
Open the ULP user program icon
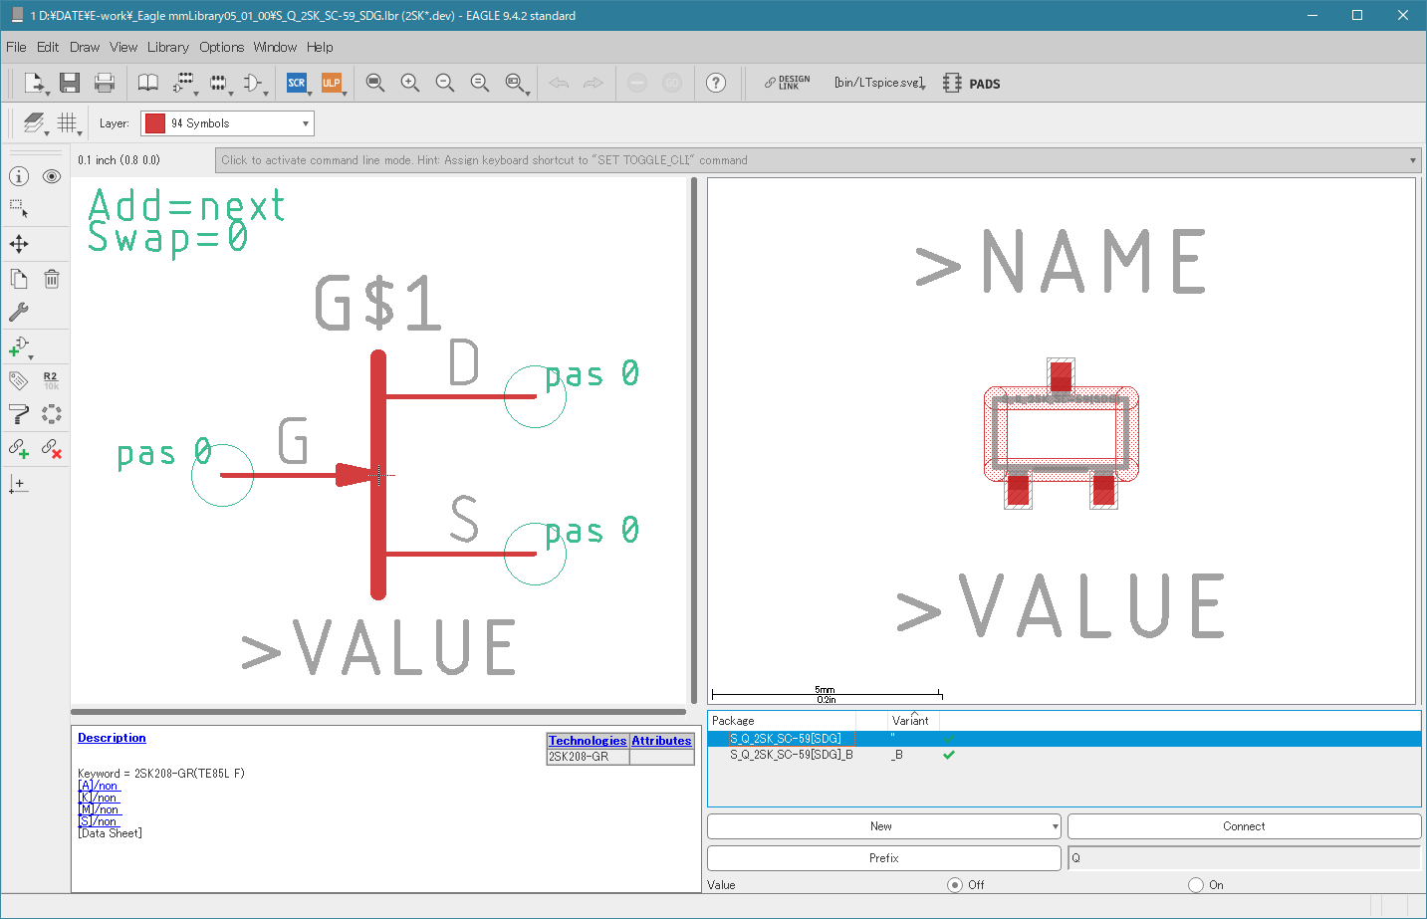point(331,83)
